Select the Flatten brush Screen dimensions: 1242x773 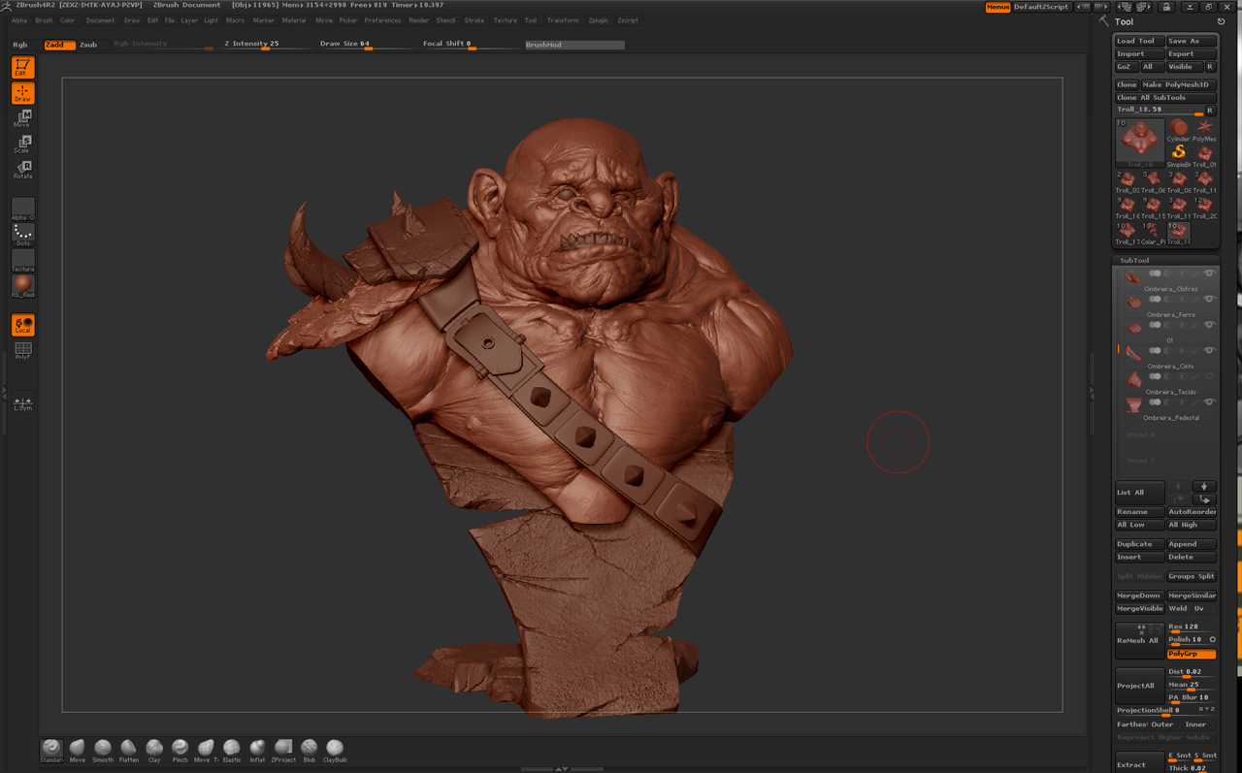(129, 750)
